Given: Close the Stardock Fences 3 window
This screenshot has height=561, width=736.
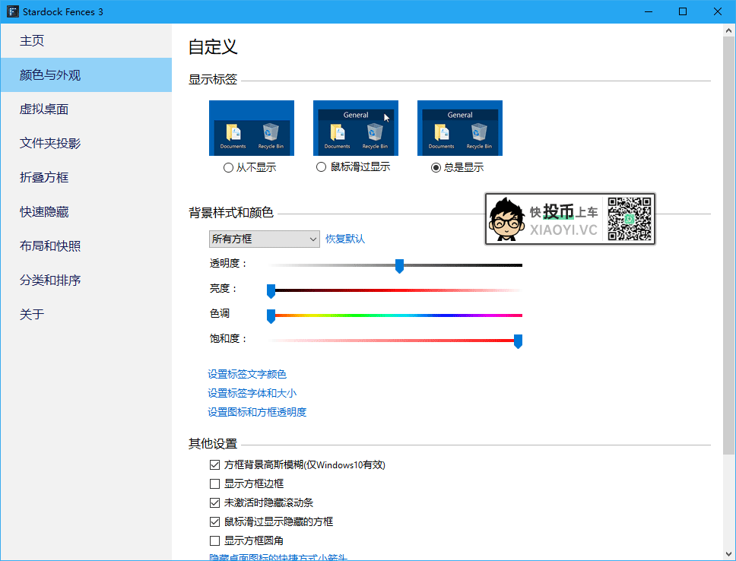Looking at the screenshot, I should coord(718,11).
